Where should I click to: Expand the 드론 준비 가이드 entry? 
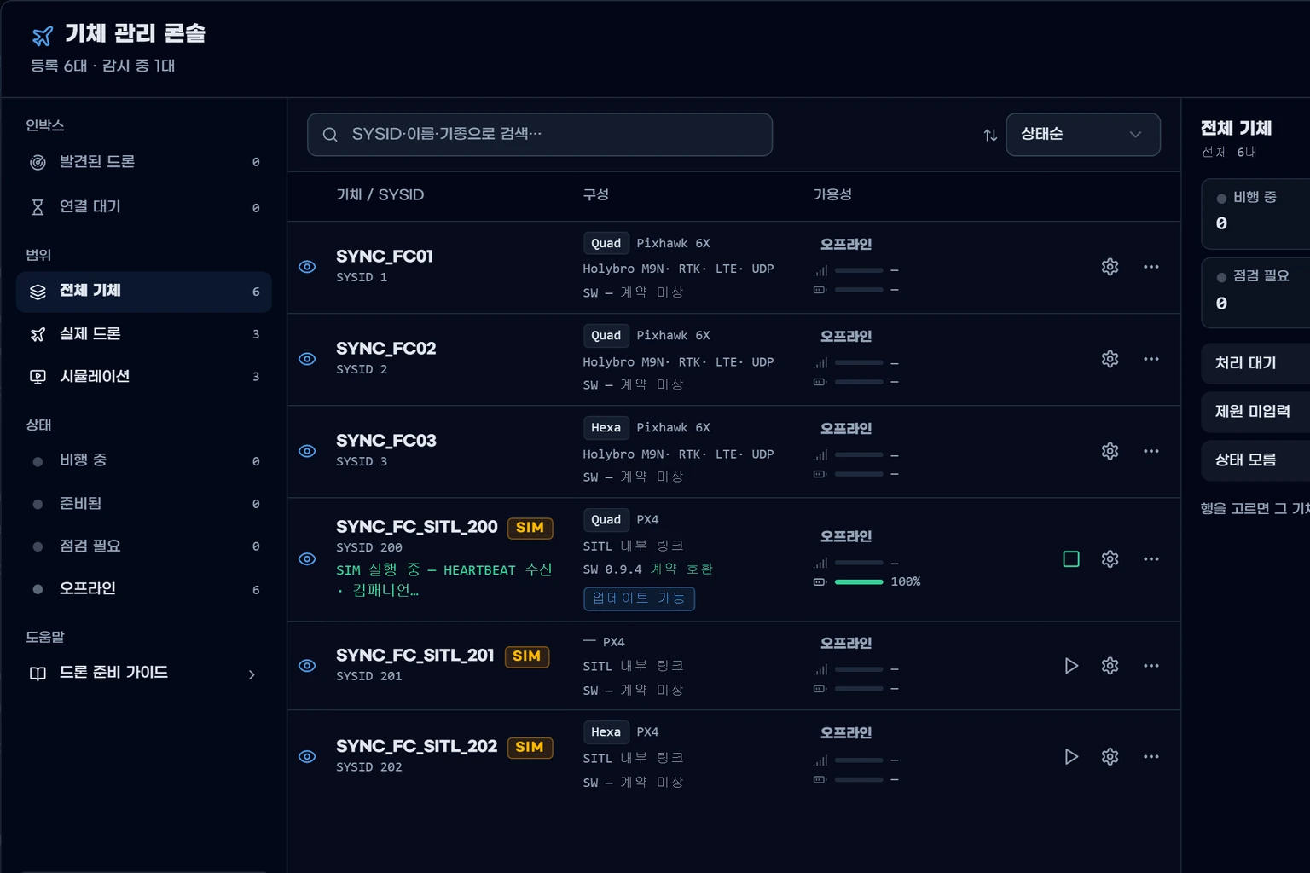143,674
